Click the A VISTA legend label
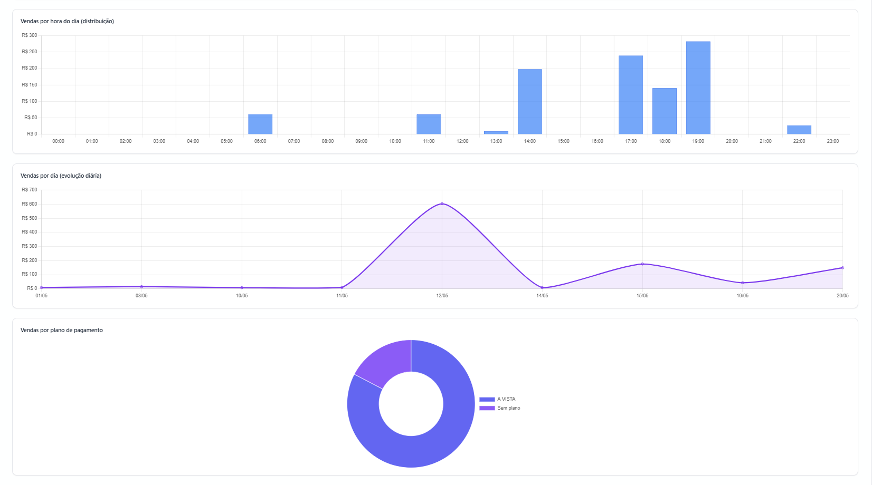 (x=506, y=399)
